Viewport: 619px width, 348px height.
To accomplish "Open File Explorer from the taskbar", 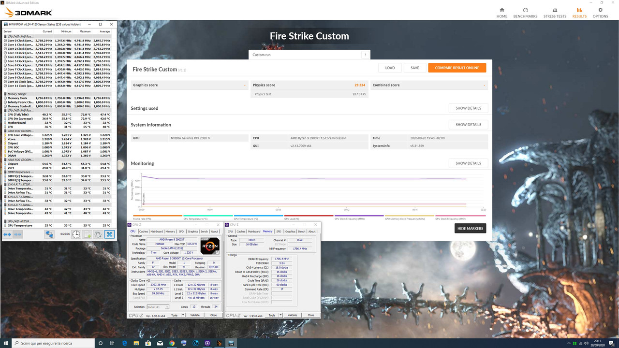I will pyautogui.click(x=136, y=343).
